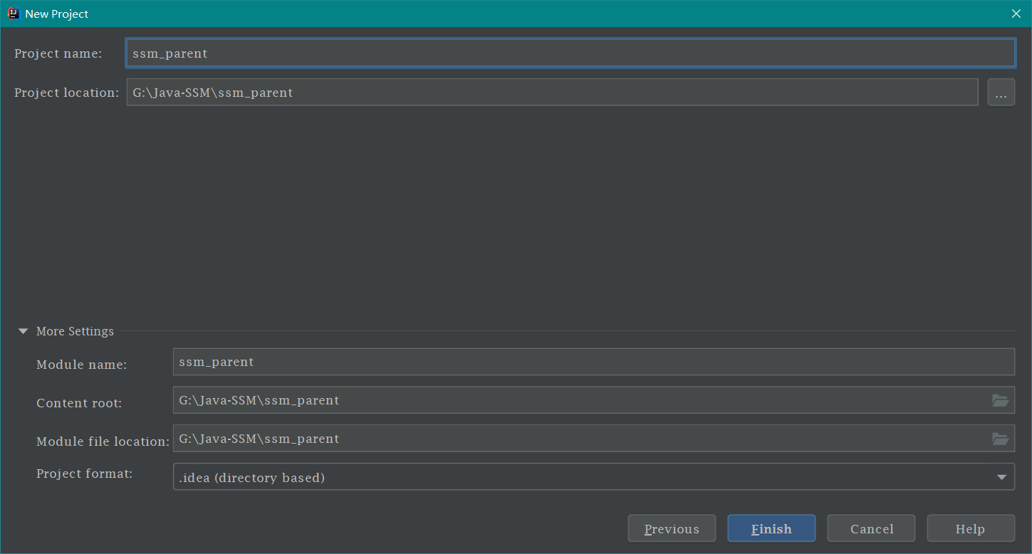Open folder browser for Content root
Viewport: 1032px width, 554px height.
(1000, 400)
